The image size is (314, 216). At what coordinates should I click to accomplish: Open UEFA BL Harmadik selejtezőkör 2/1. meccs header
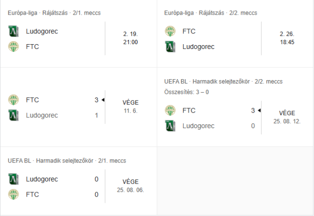point(67,160)
